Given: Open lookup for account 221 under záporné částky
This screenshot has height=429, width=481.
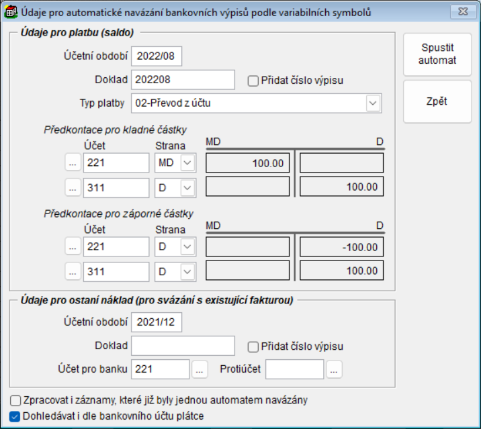Looking at the screenshot, I should click(x=73, y=247).
